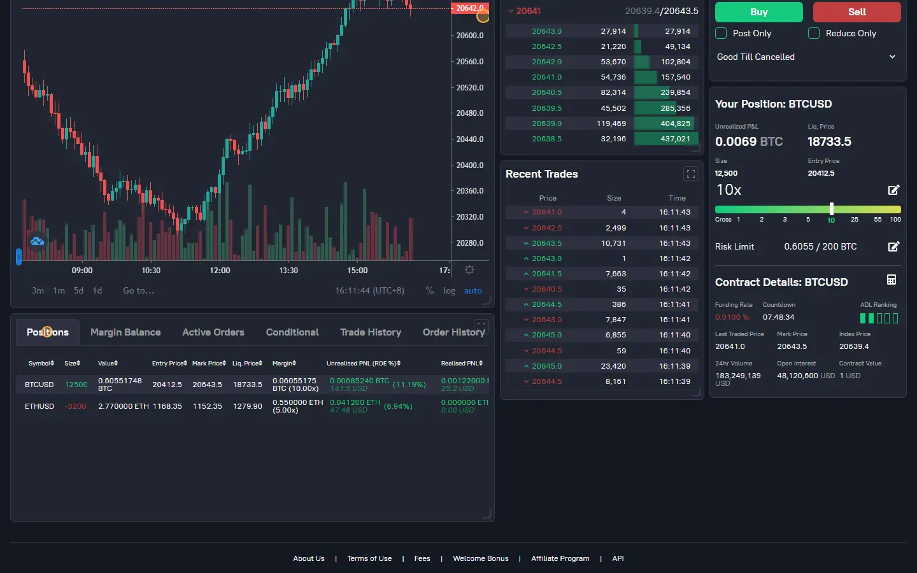The width and height of the screenshot is (917, 573).
Task: Open the Fees footer link
Action: 422,558
